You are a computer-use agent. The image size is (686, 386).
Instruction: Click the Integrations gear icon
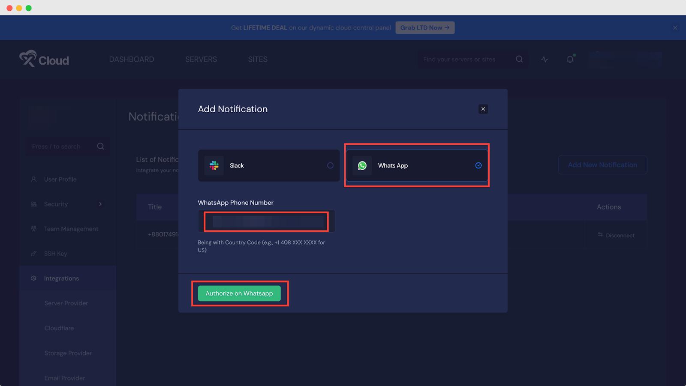click(x=33, y=278)
